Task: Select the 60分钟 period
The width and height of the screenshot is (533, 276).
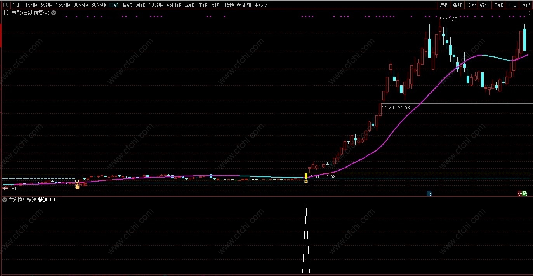Action: point(99,5)
